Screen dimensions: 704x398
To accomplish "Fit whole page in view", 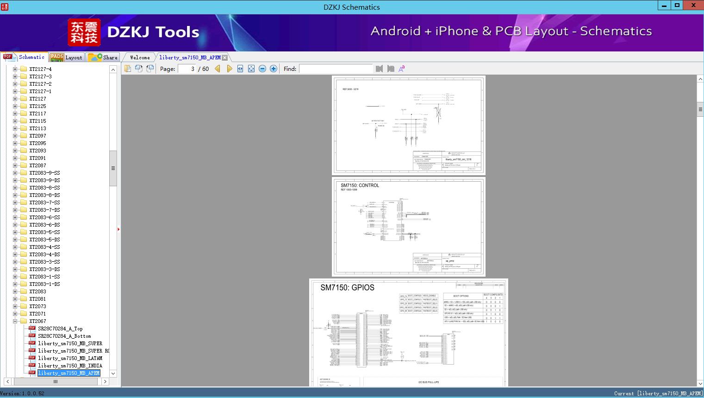I will [251, 69].
